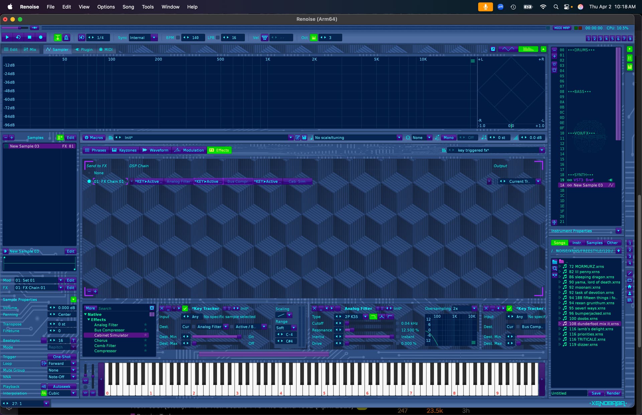Click the Autoseek playback button
Viewport: 642px width, 415px height.
(62, 387)
